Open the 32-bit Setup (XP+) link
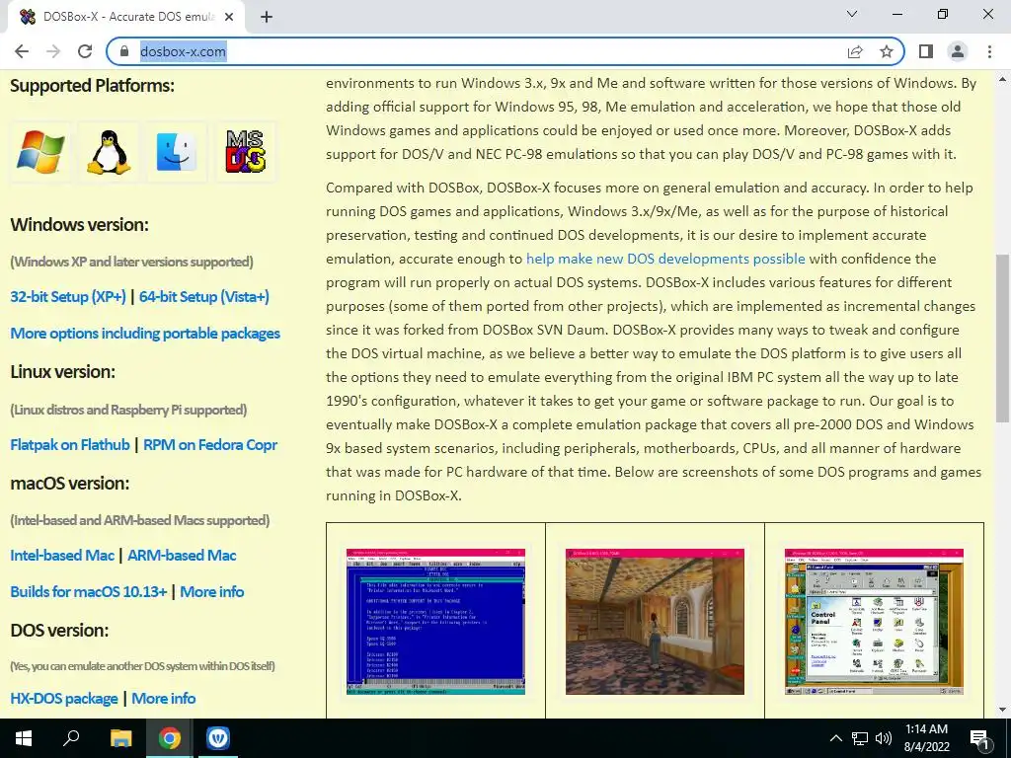Screen dimensions: 1011x758 68,296
